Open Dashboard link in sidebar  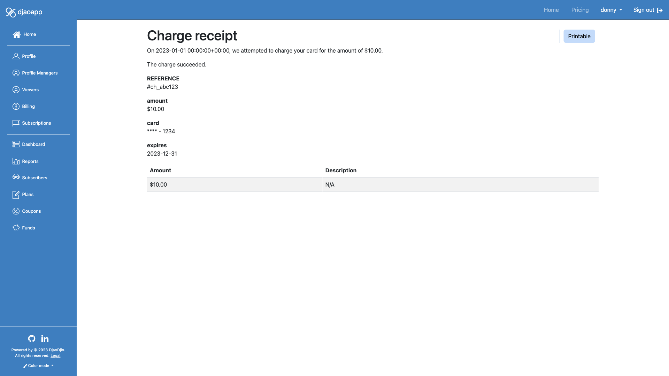click(x=33, y=144)
